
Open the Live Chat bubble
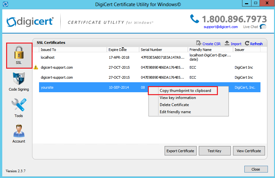(x=263, y=27)
